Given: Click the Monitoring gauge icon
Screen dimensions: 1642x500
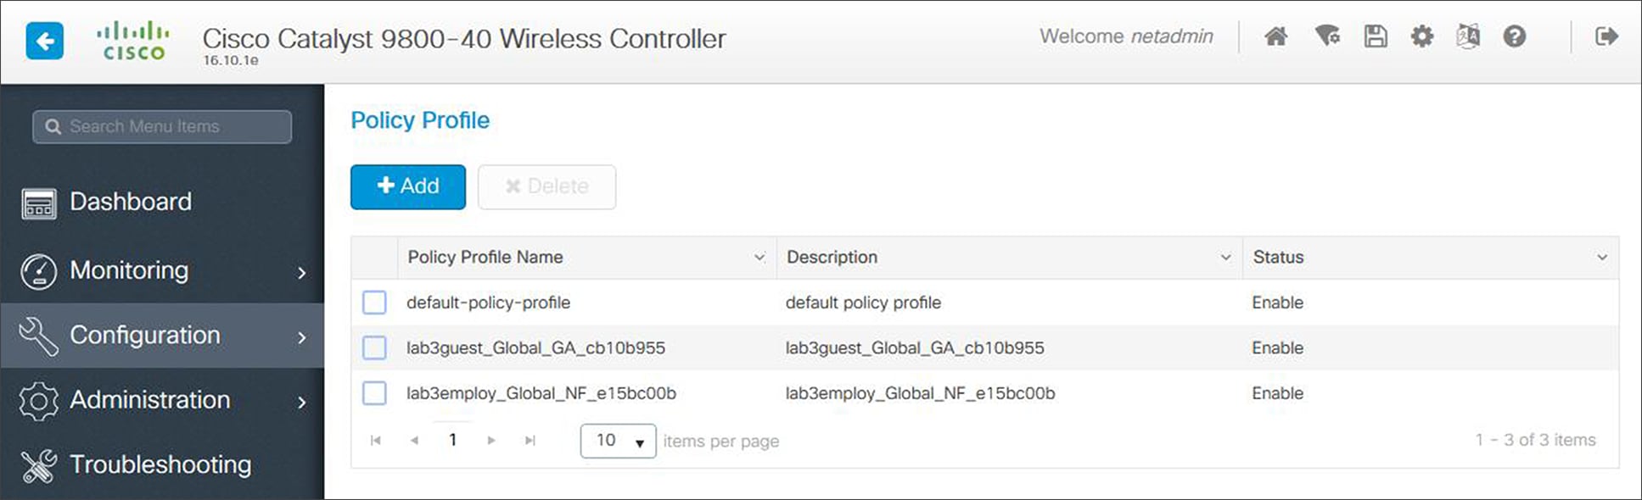Looking at the screenshot, I should pyautogui.click(x=39, y=271).
